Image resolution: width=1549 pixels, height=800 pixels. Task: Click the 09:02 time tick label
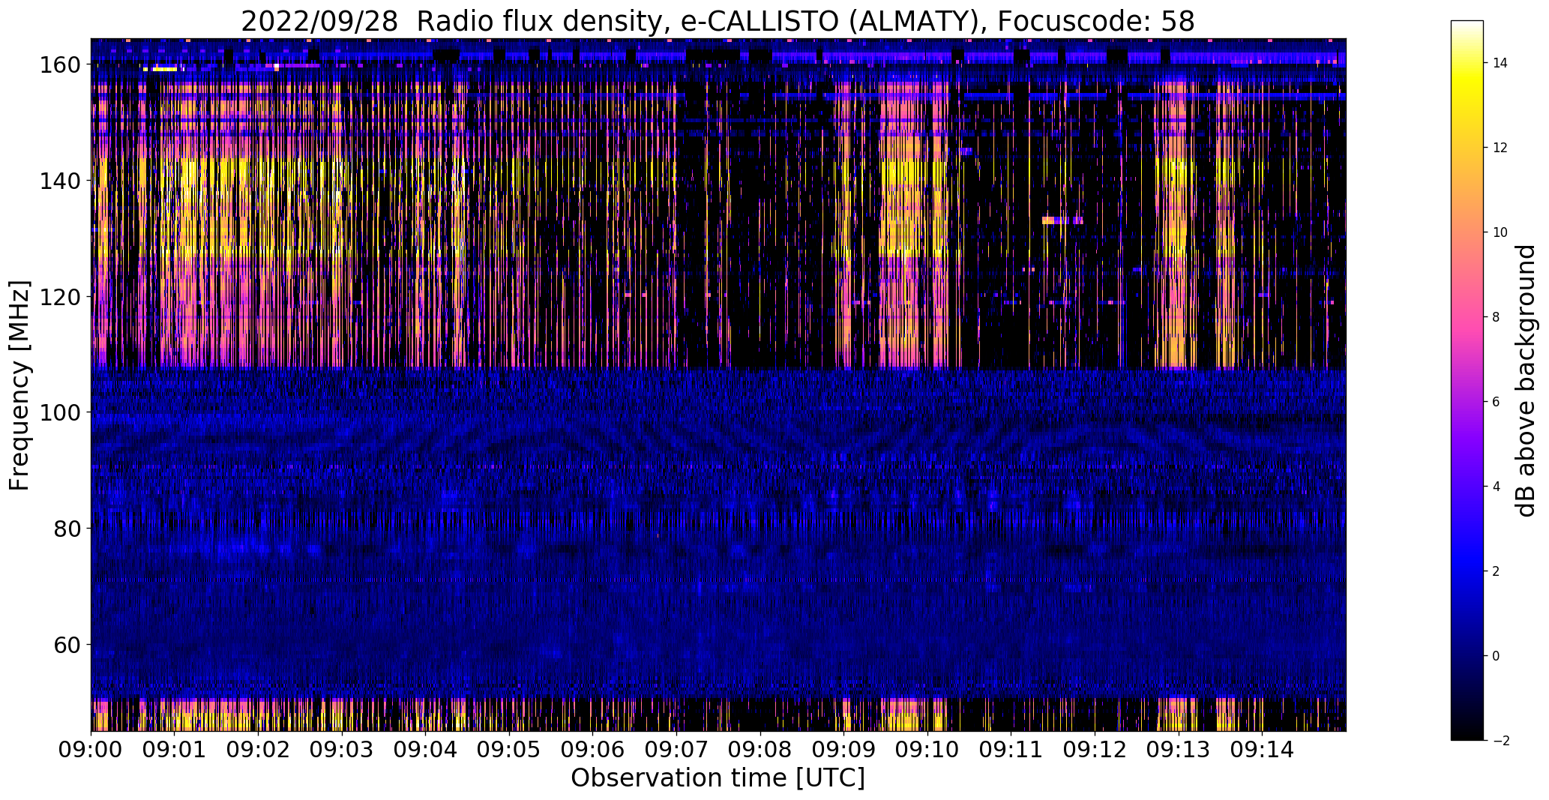coord(259,750)
